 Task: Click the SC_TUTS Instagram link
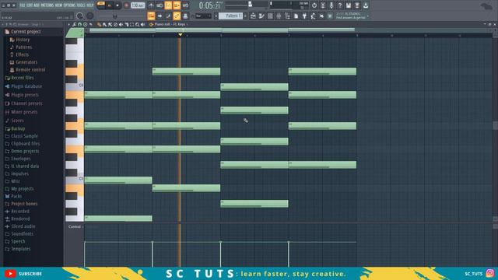coord(479,273)
